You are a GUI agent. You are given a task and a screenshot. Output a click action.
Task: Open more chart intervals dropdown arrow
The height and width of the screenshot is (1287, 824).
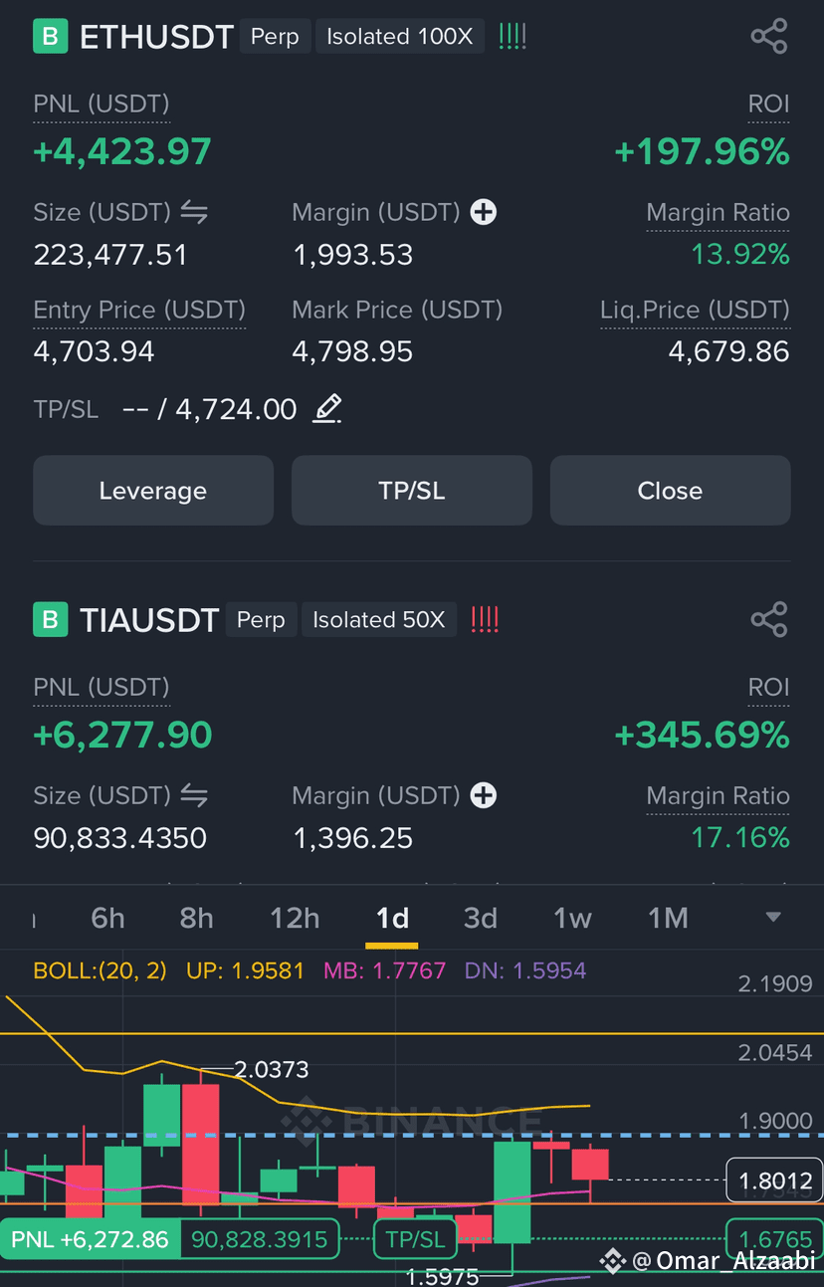pos(773,918)
